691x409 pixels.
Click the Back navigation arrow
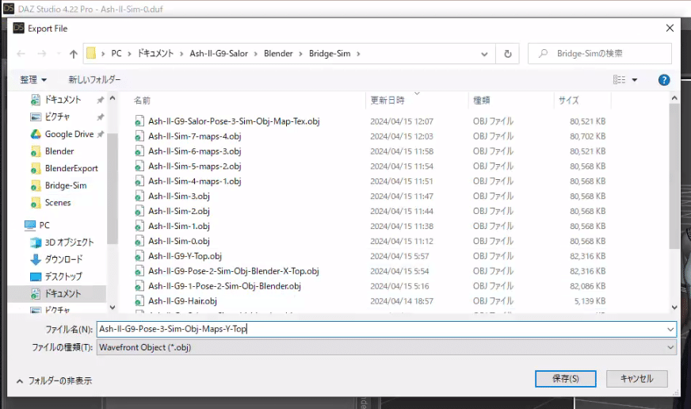click(21, 54)
